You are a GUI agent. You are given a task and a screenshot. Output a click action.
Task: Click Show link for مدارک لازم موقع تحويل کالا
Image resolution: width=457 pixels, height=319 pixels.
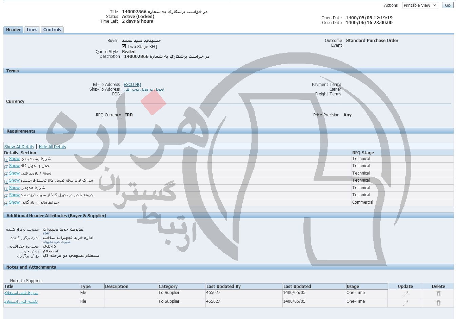[x=14, y=180]
